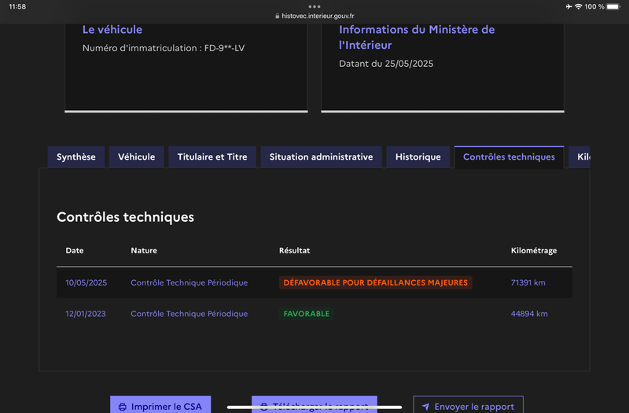Click the Date column header

click(75, 250)
